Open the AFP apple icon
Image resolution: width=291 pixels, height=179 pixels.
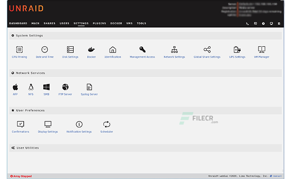tap(15, 87)
